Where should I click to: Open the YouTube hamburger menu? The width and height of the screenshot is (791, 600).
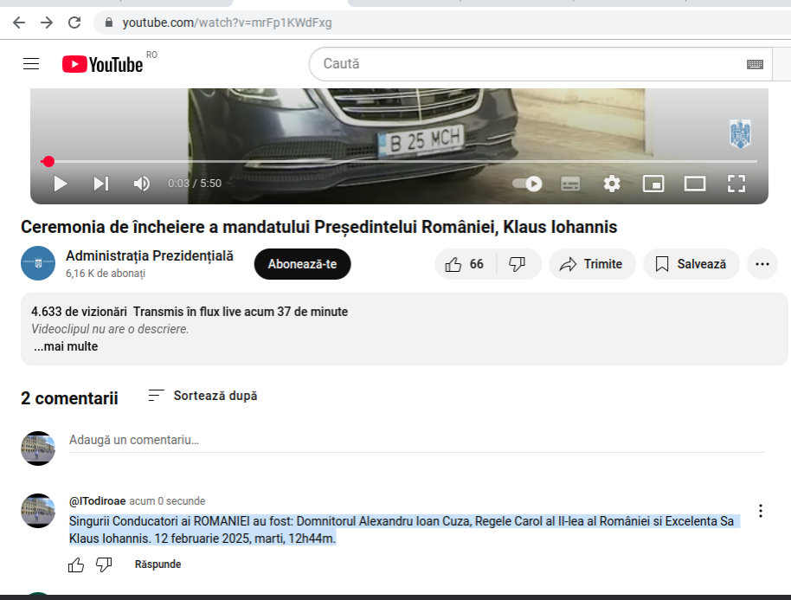point(31,64)
